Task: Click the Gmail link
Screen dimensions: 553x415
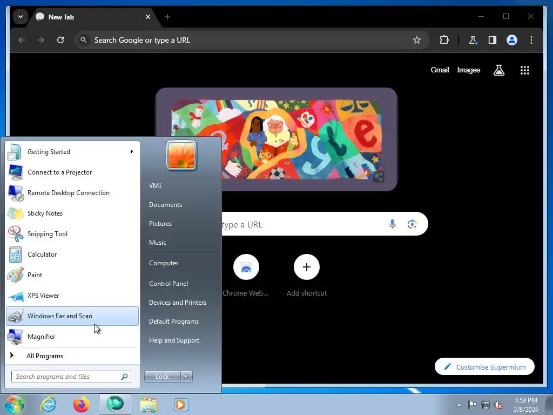Action: click(x=440, y=70)
